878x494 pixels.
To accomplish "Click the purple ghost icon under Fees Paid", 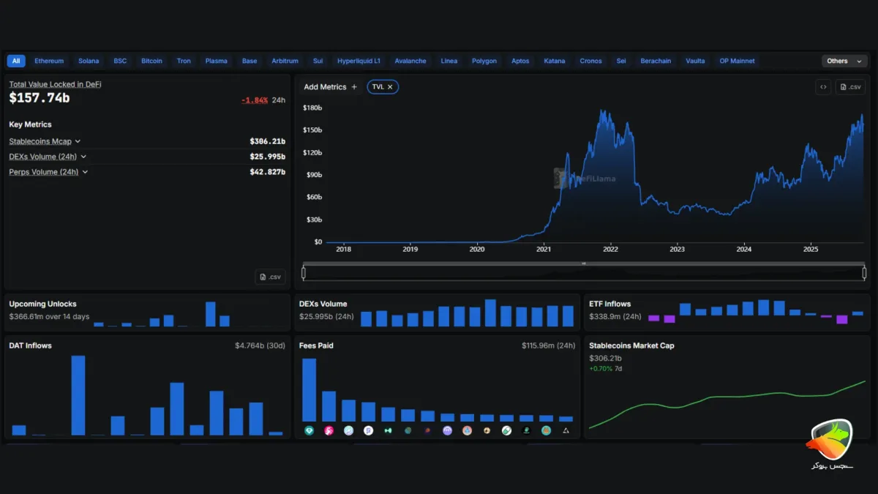I will pyautogui.click(x=447, y=431).
